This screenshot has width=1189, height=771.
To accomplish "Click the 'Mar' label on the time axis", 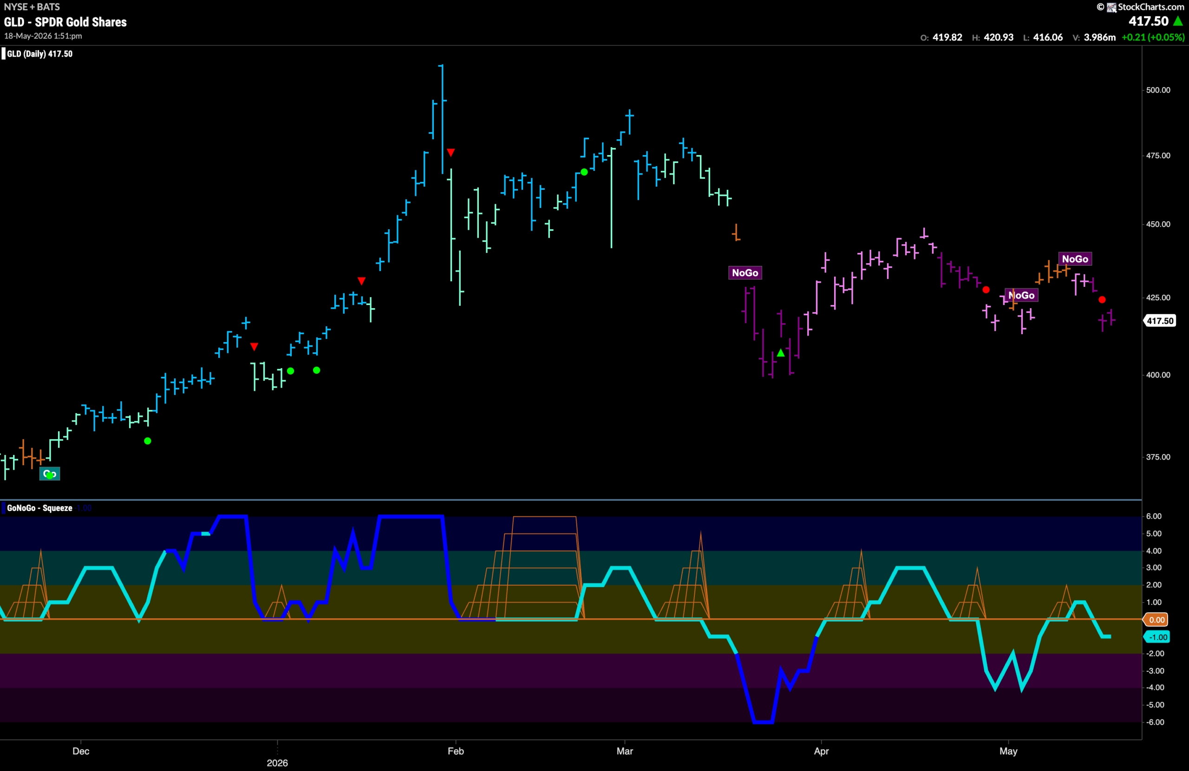I will [x=625, y=751].
